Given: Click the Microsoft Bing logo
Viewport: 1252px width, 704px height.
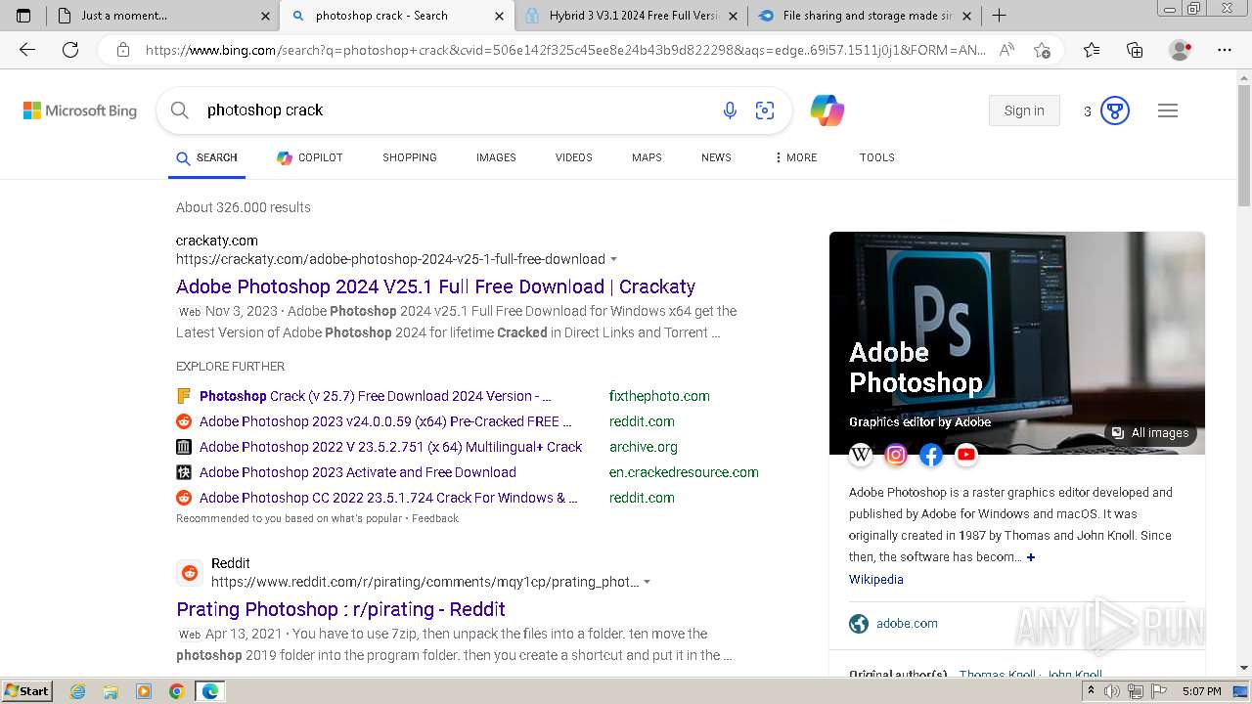Looking at the screenshot, I should (80, 110).
